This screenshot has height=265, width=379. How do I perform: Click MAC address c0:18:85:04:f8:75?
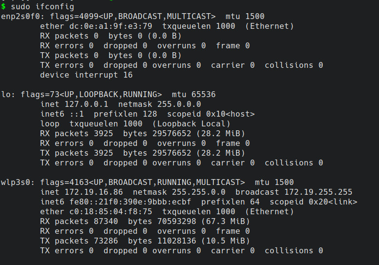point(111,212)
